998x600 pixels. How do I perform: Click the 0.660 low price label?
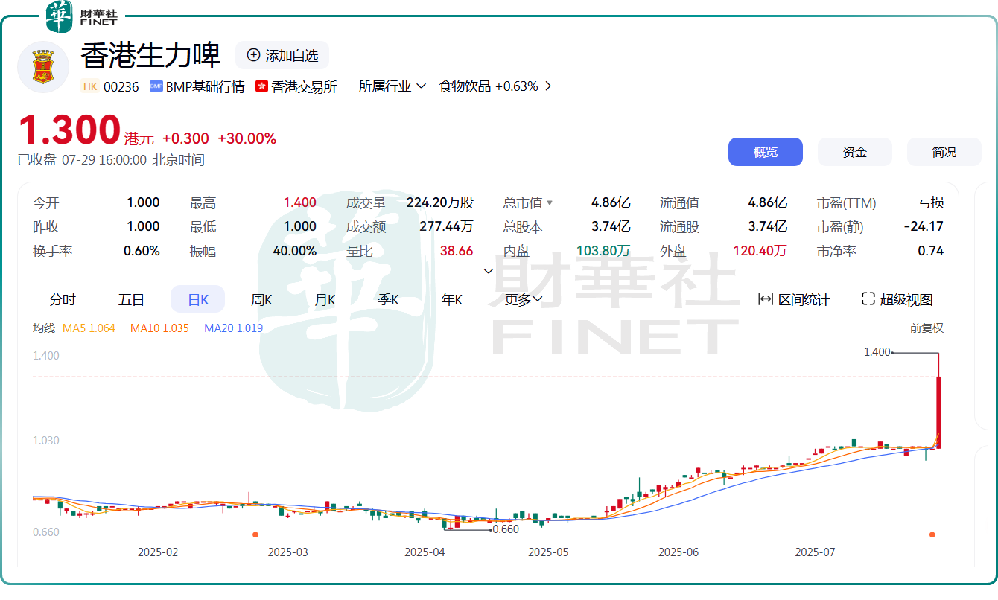coord(506,529)
